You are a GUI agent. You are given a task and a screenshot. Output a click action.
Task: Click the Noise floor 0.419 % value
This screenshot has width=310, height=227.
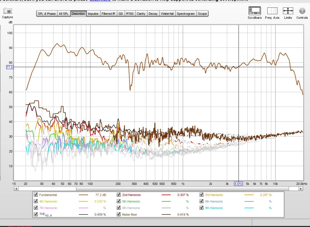[x=183, y=214]
